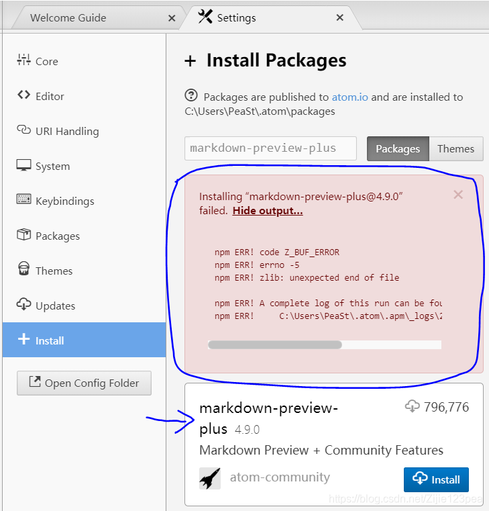This screenshot has height=511, width=489.
Task: Click the horizontal scrollbar in error output
Action: [x=275, y=344]
